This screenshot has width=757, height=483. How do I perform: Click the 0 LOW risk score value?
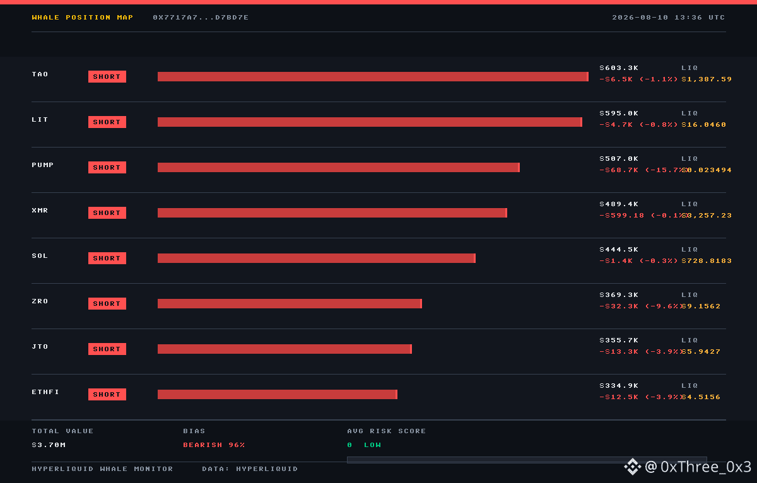364,445
